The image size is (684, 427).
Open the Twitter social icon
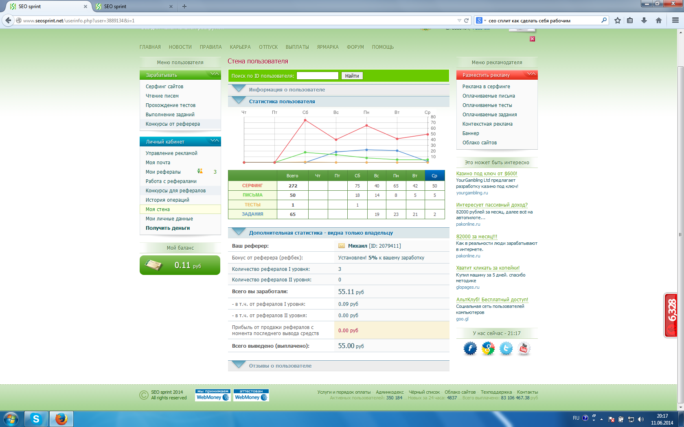(506, 349)
